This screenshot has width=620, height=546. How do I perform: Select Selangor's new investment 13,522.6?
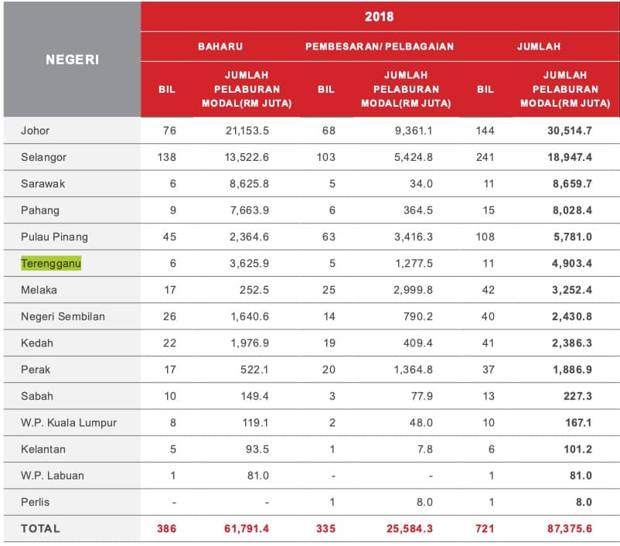click(x=247, y=157)
